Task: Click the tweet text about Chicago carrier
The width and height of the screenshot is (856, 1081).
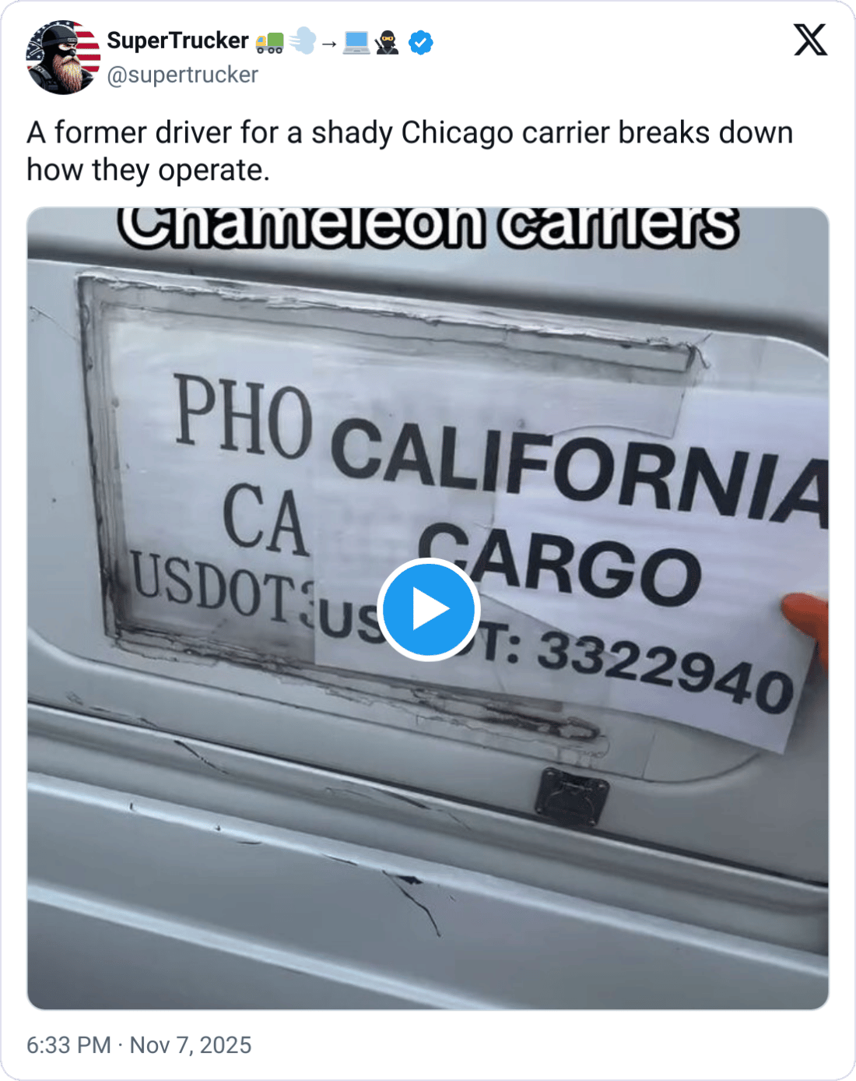Action: point(409,151)
